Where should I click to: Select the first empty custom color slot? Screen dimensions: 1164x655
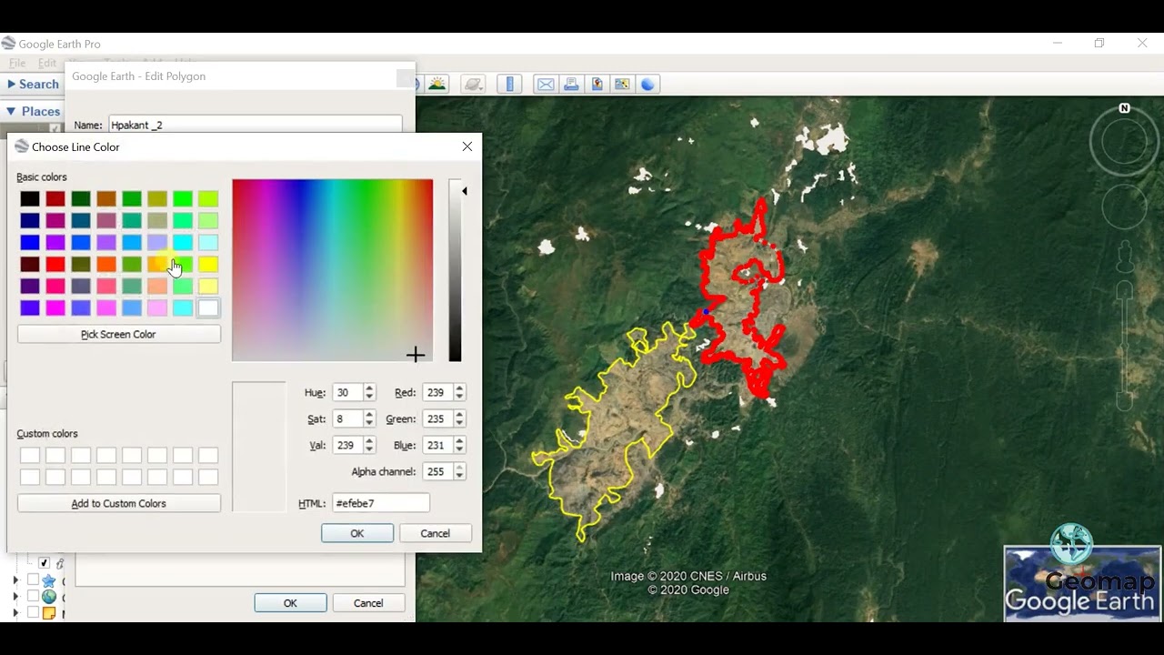click(30, 455)
